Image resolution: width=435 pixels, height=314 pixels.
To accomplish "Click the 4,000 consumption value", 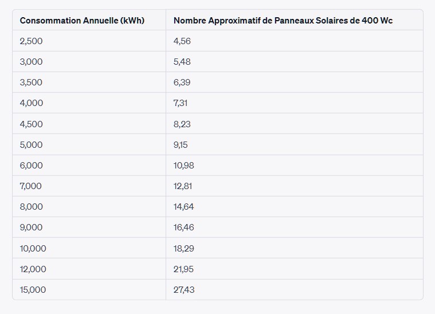I will pyautogui.click(x=31, y=103).
